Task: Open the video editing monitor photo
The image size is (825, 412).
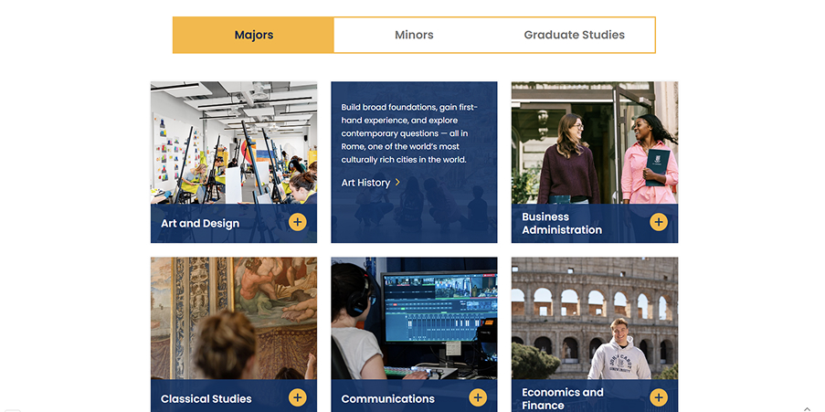Action: click(x=414, y=318)
